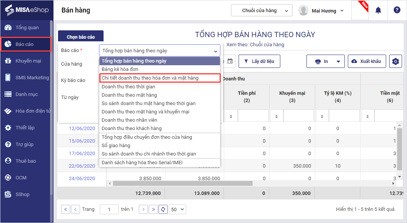Select So sánh doanh thu mặt hàng option
Screen dimensions: 407x223
[x=160, y=103]
